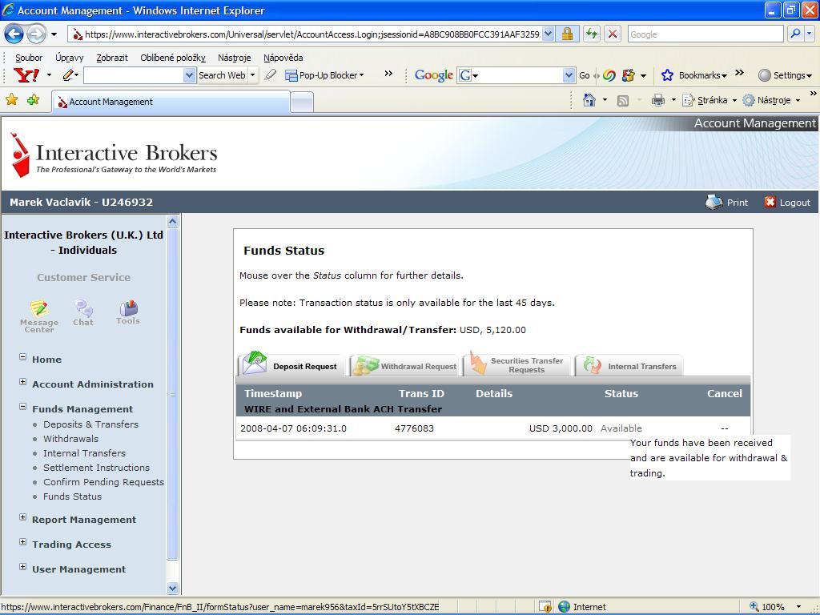Click the red Logout icon
This screenshot has height=615, width=820.
770,202
